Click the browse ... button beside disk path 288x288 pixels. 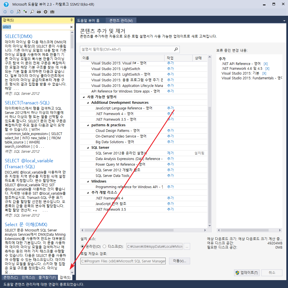click(187, 247)
